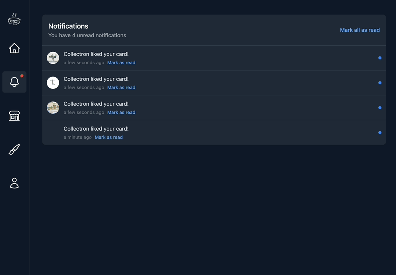The height and width of the screenshot is (275, 396).
Task: Click the second notification's blue unread dot
Action: [380, 83]
